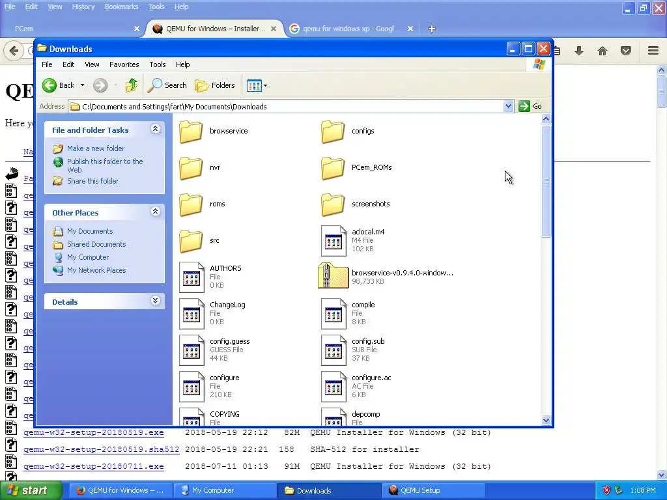This screenshot has height=500, width=667.
Task: Select the aclocal.m4 file icon
Action: click(x=333, y=241)
